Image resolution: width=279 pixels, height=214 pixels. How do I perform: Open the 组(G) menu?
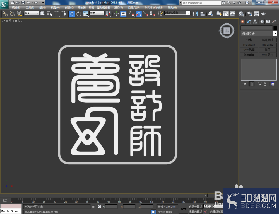(x=42, y=8)
